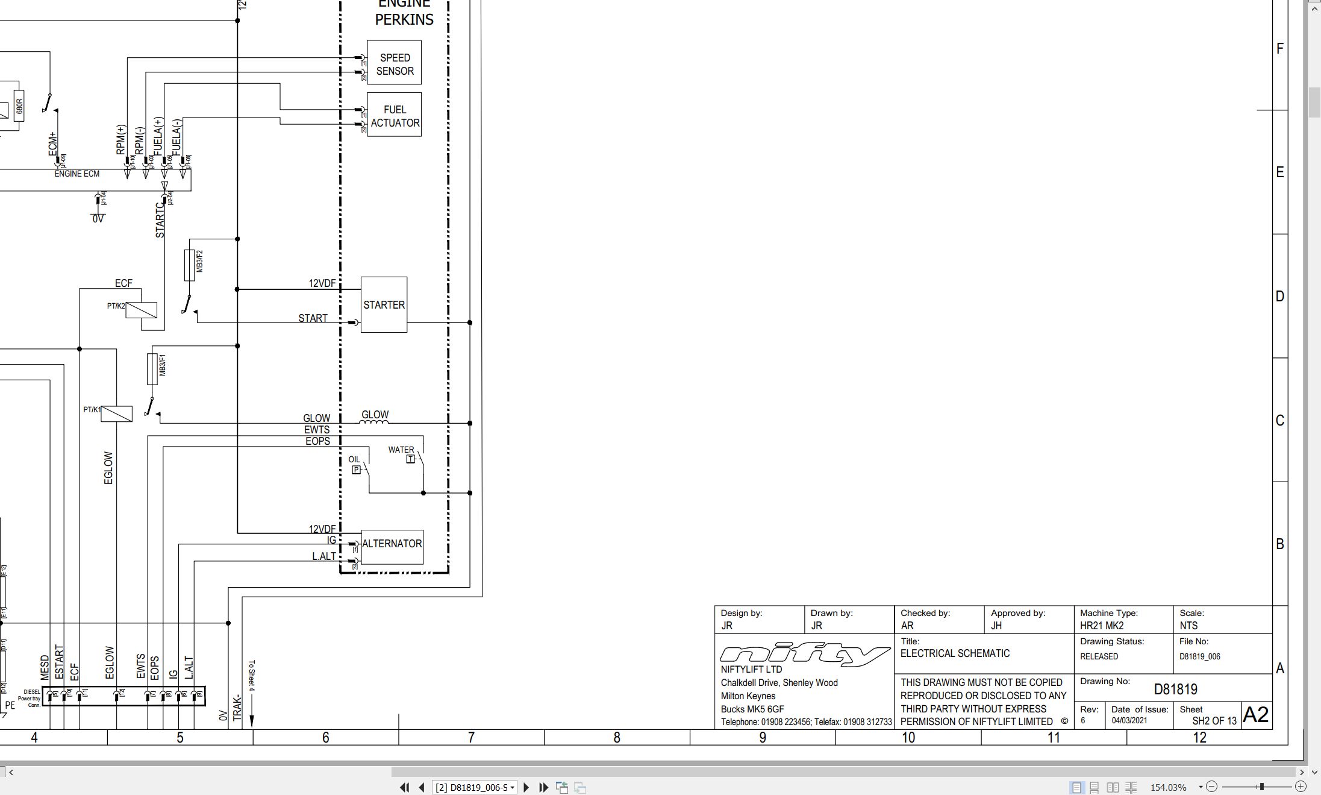Click the 680R resistor label
Image resolution: width=1321 pixels, height=795 pixels.
click(19, 107)
